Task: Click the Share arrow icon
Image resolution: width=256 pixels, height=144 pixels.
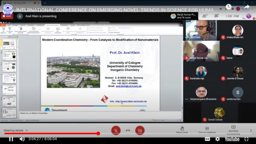Action: (x=247, y=7)
